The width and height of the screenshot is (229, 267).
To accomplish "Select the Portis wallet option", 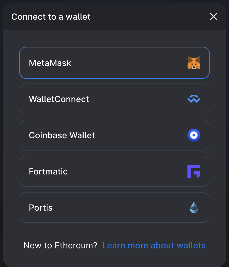I will [114, 207].
